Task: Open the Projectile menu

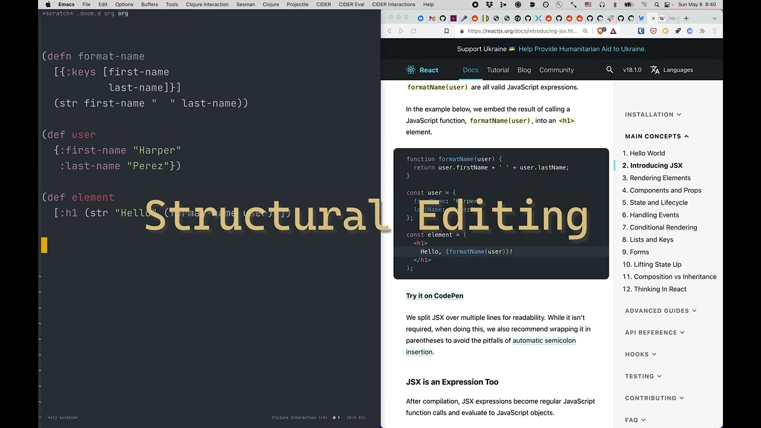Action: (297, 4)
